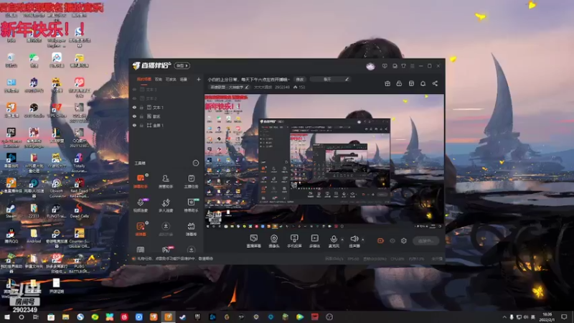Screen dimensions: 574x323
Task: Open the Windows action center icon
Action: pyautogui.click(x=564, y=317)
